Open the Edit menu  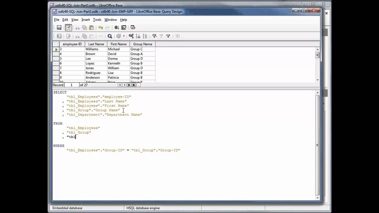[x=65, y=20]
